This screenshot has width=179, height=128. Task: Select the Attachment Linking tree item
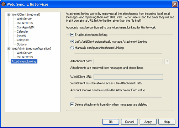tap(24, 62)
